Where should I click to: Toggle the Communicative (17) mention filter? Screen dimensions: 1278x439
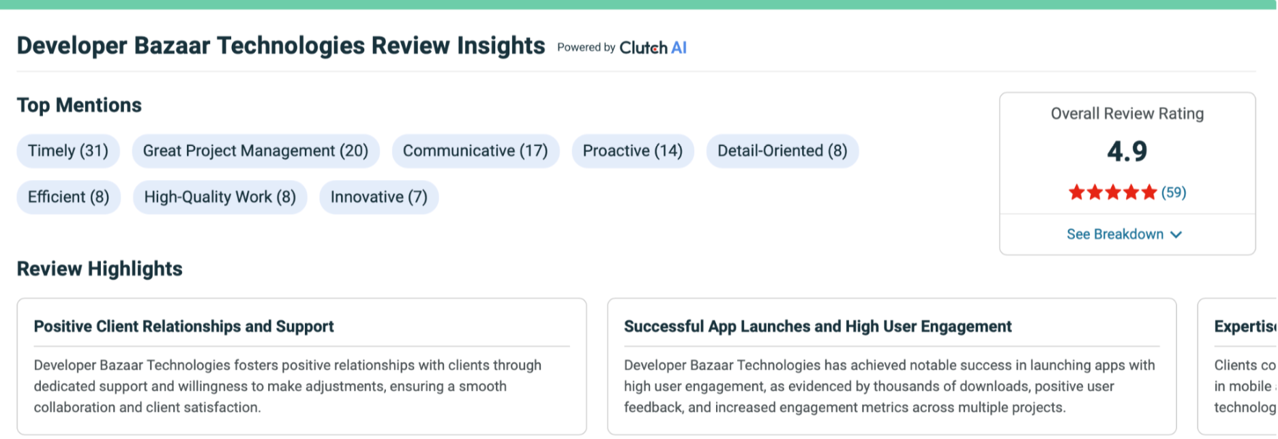[475, 151]
